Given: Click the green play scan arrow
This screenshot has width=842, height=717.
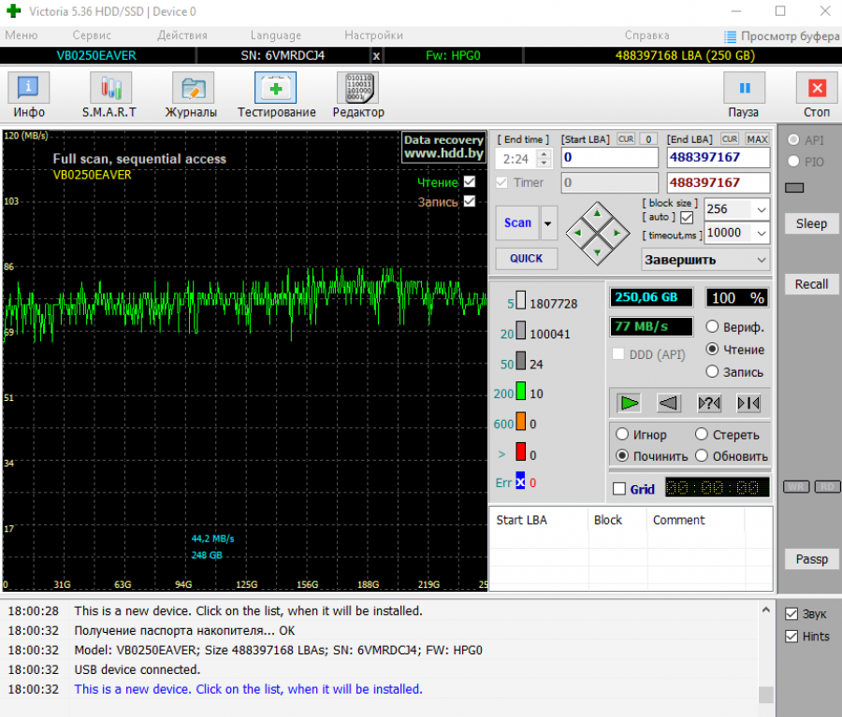Looking at the screenshot, I should tap(630, 403).
